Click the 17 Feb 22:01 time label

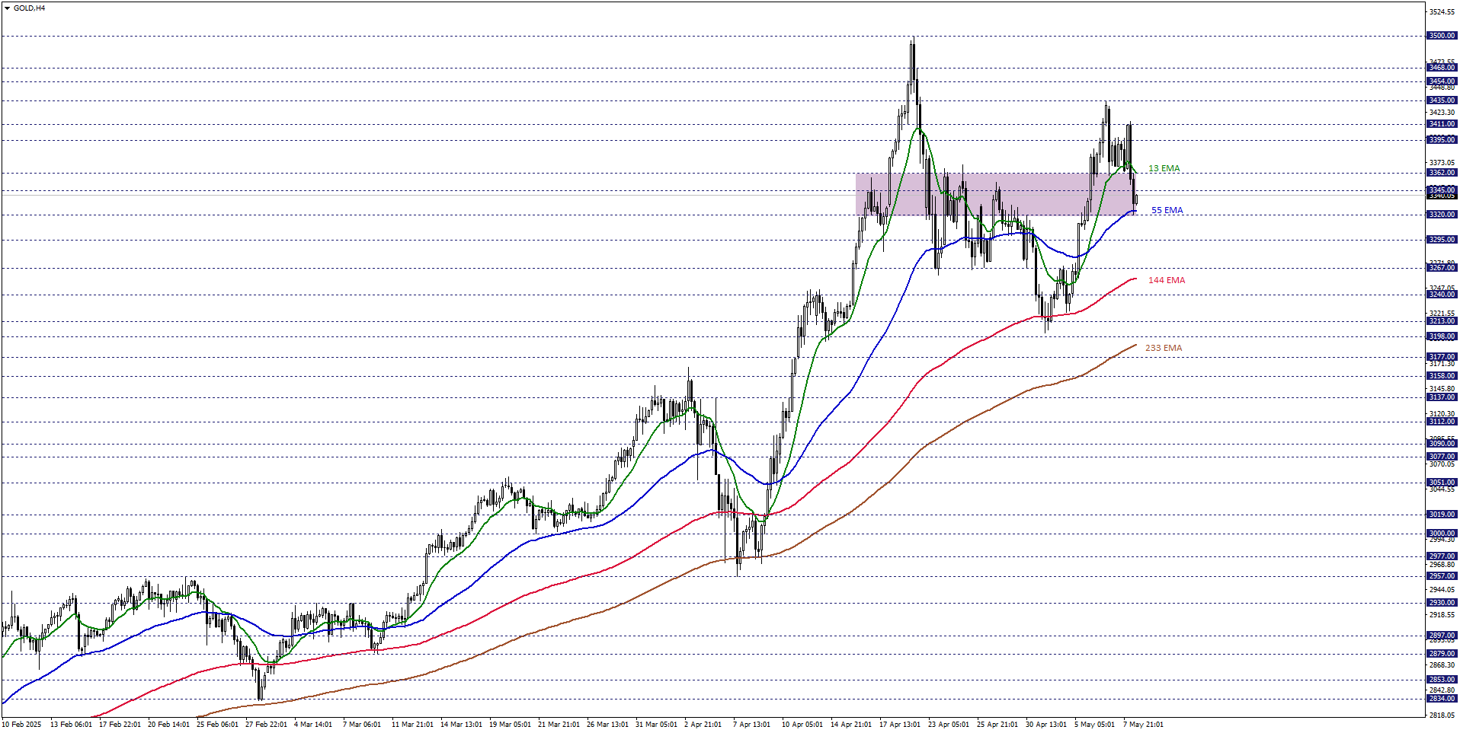coord(120,725)
